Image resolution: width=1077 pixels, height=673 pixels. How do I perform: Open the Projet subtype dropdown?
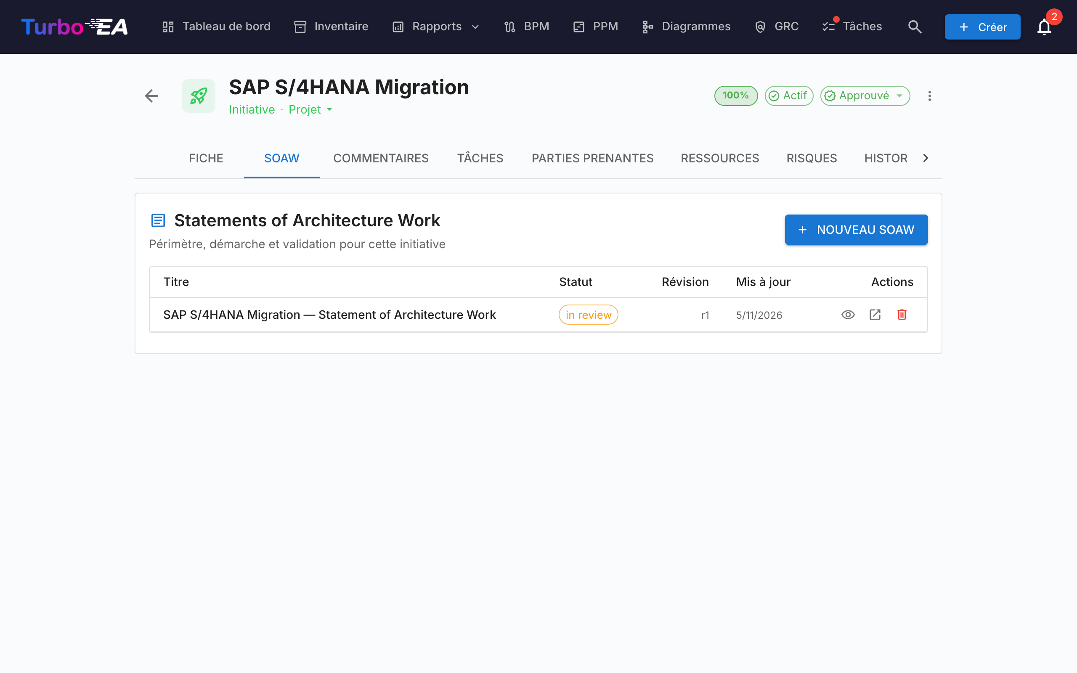coord(310,109)
